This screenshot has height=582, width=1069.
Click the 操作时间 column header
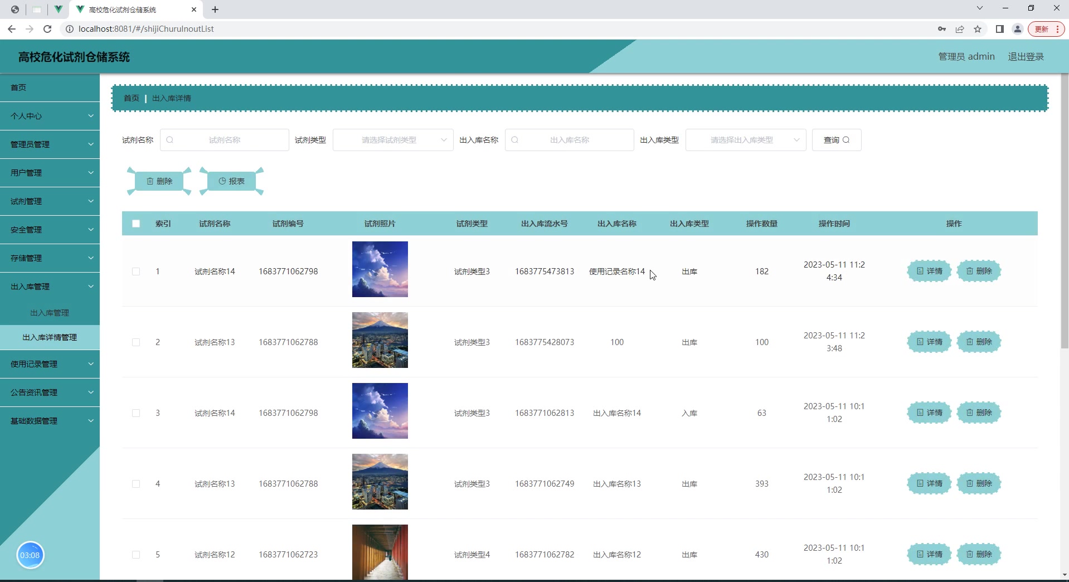(x=834, y=224)
